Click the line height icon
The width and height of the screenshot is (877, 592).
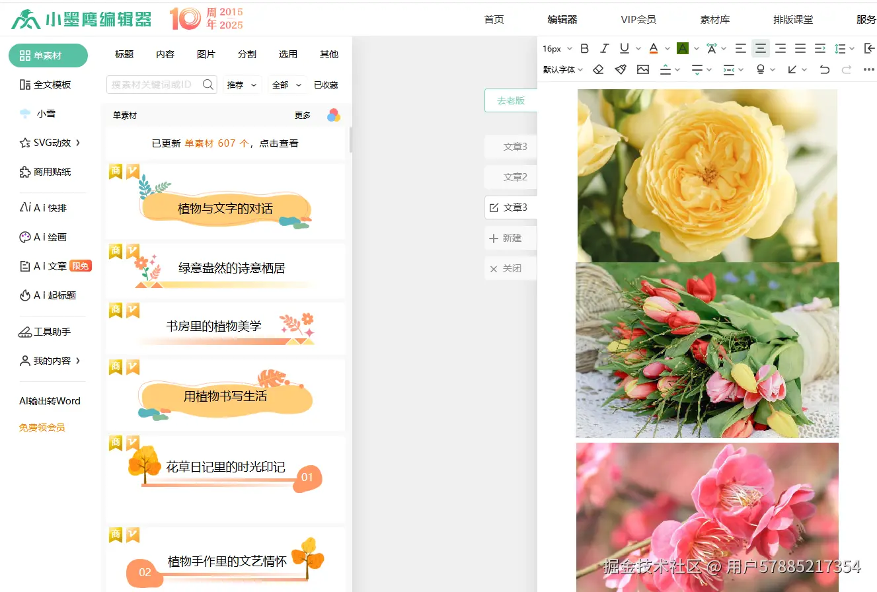click(840, 48)
